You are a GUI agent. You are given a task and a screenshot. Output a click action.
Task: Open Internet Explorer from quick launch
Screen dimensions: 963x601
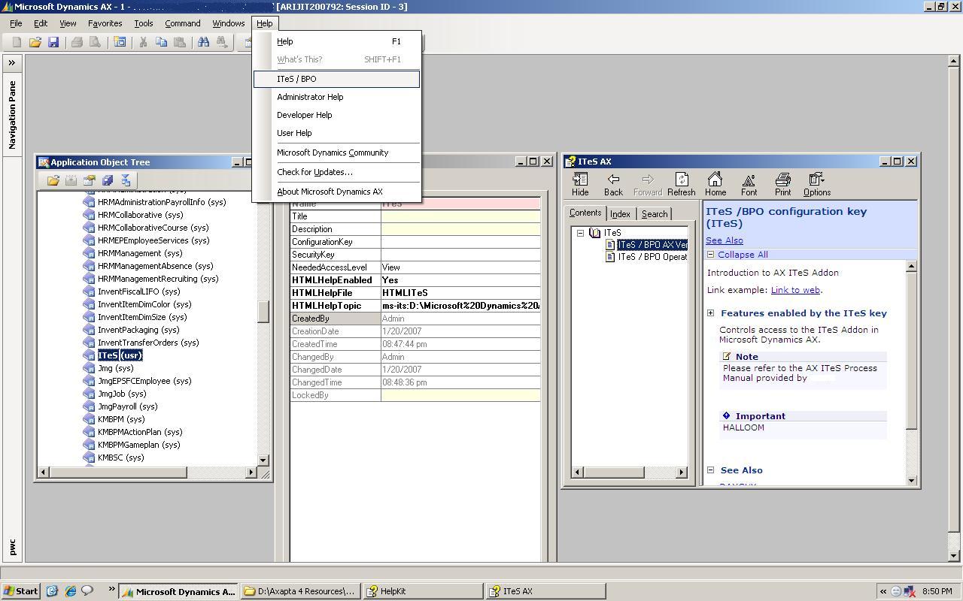coord(70,591)
